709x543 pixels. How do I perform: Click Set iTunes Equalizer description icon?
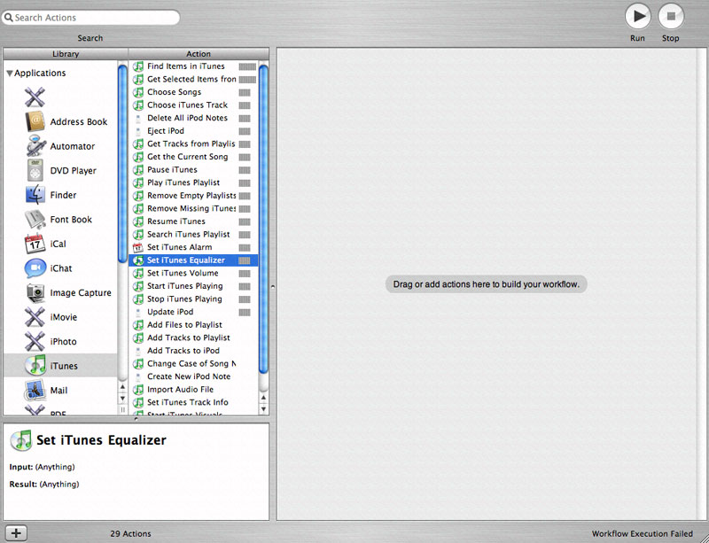pos(20,440)
